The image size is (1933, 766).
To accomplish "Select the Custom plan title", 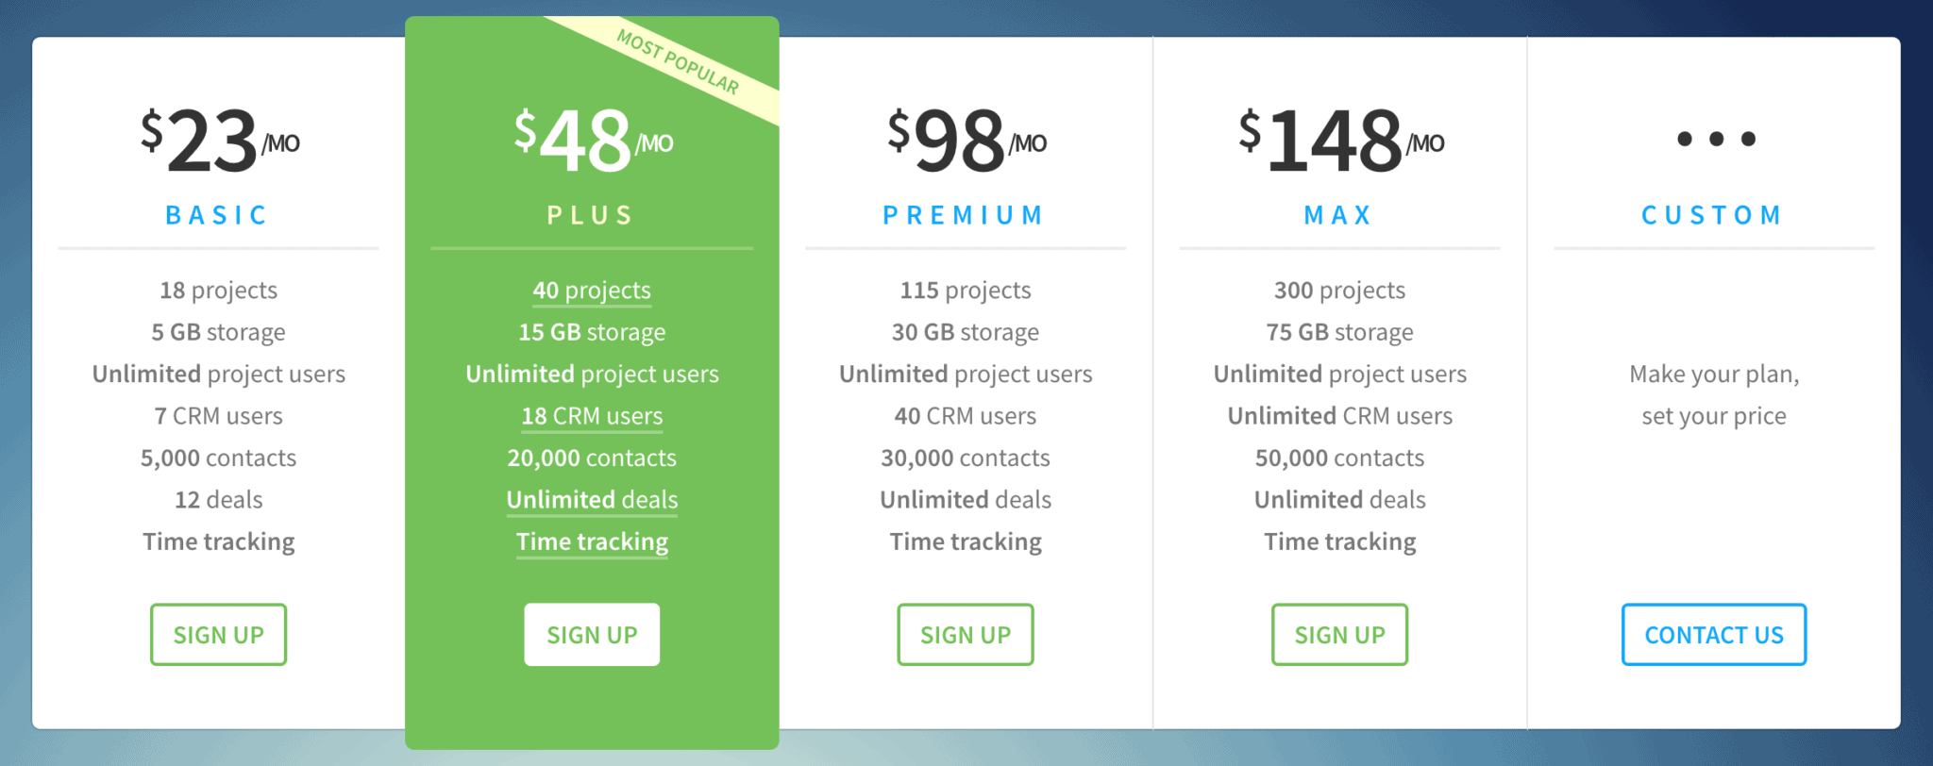I will [x=1712, y=215].
